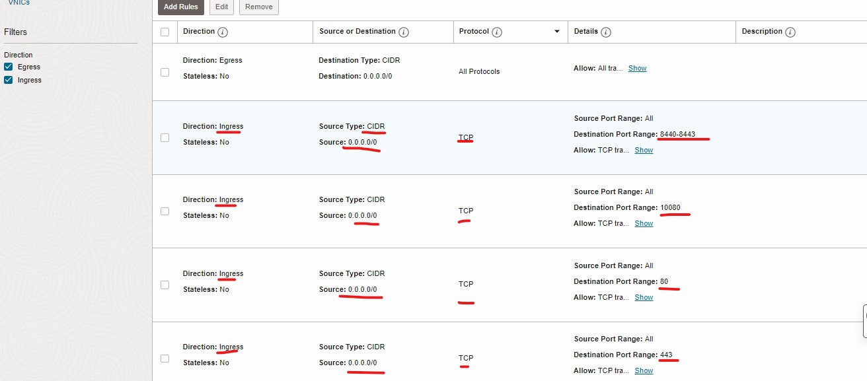Screen dimensions: 867x381
Task: Uncheck the Egress direction filter
Action: [9, 67]
